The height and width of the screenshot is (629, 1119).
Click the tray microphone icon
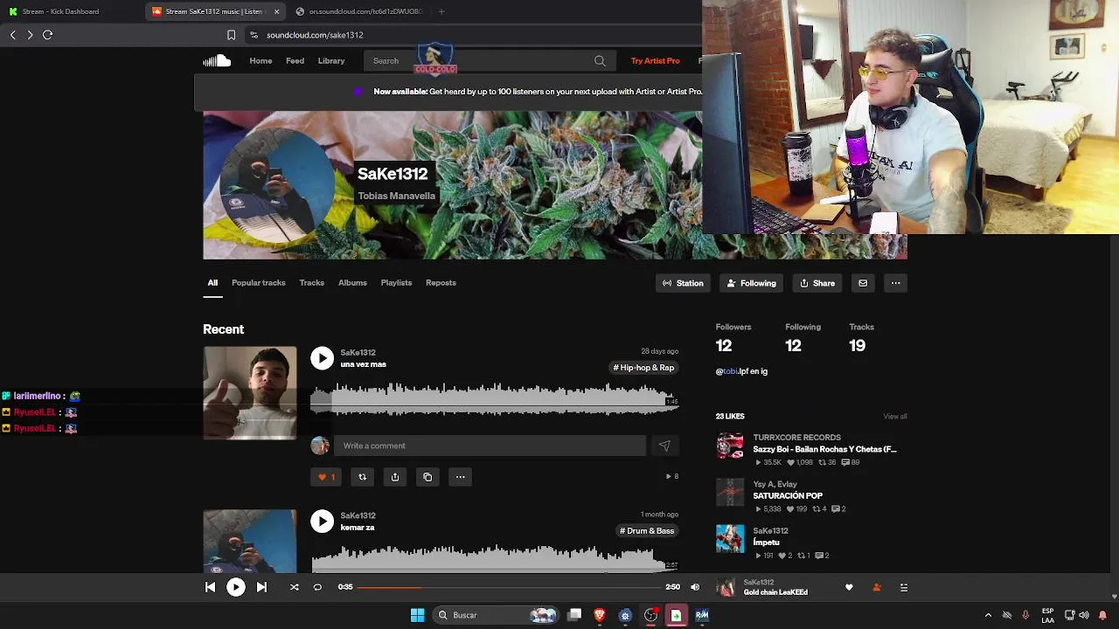click(x=1025, y=615)
